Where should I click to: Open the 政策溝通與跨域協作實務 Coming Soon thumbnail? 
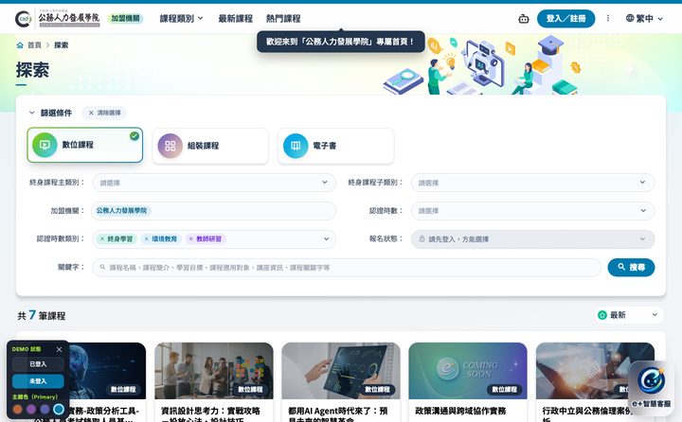tap(468, 371)
